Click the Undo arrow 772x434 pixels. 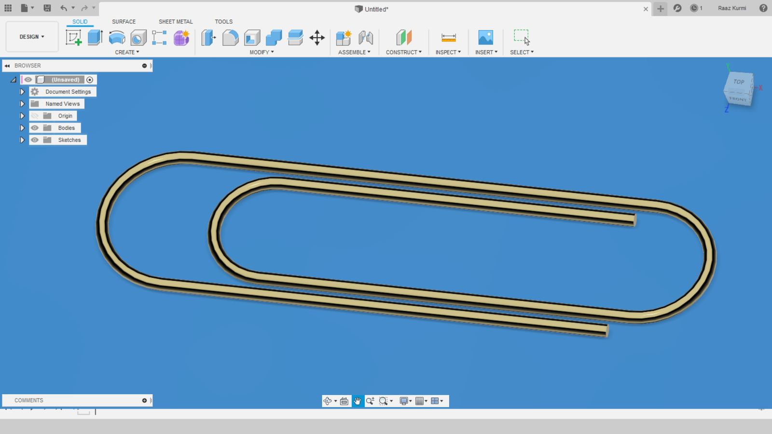64,8
